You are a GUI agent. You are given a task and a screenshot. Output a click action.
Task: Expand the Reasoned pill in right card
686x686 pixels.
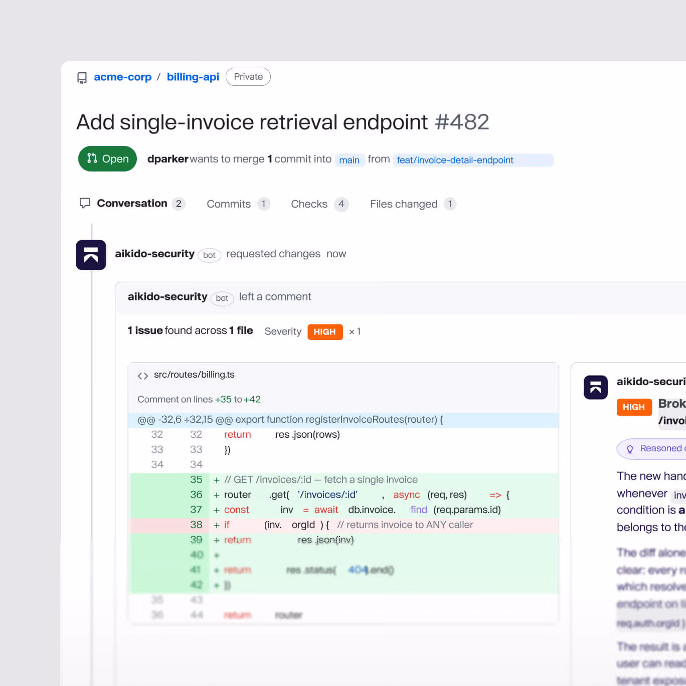click(x=651, y=449)
